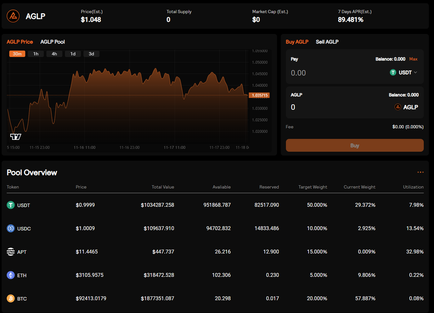
Task: Click the APT token icon in pool table
Action: (11, 252)
